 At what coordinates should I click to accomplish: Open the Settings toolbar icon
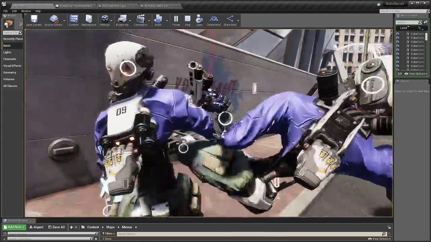pyautogui.click(x=105, y=19)
